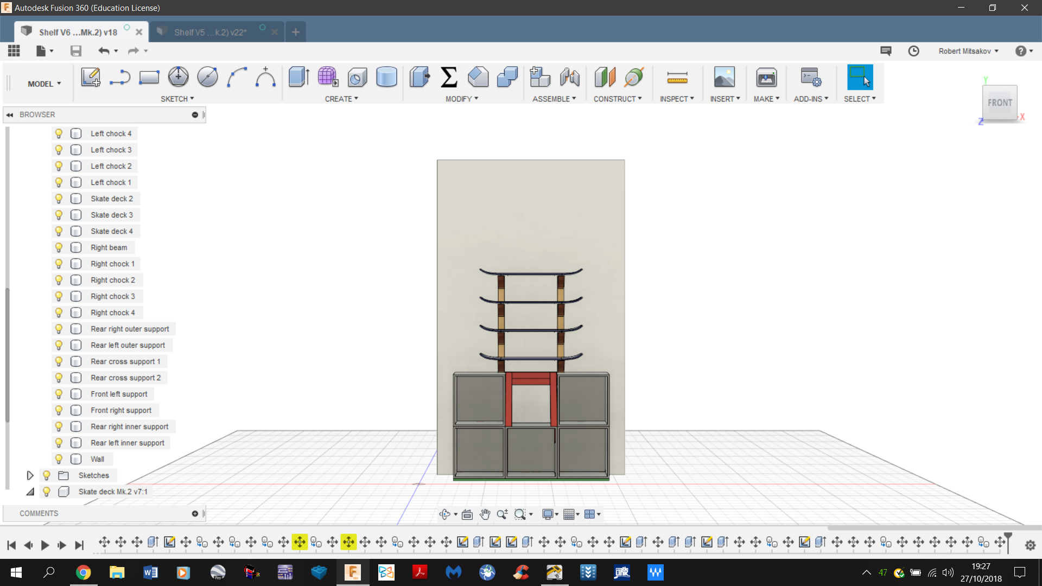Collapse the Skate deck Mk.2 v7:1 component

pos(30,492)
